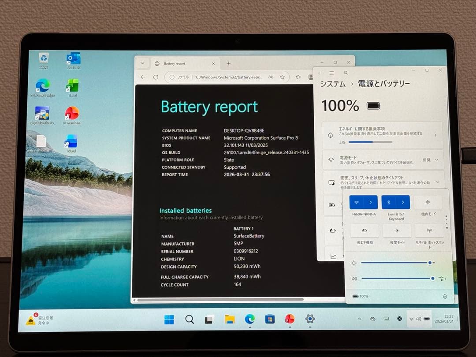476x357 pixels.
Task: Click the energy recommendations 5/9 progress bar
Action: (370, 142)
